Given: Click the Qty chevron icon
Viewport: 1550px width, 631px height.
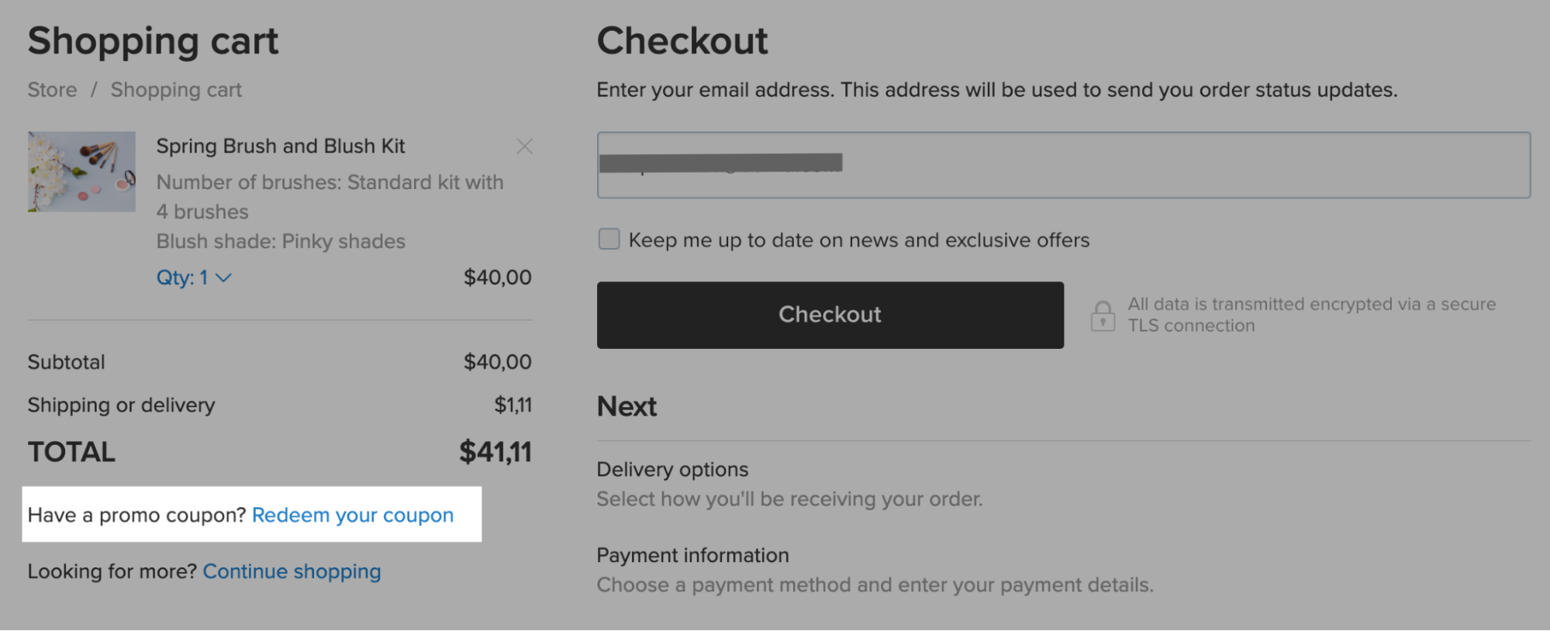Looking at the screenshot, I should [223, 277].
